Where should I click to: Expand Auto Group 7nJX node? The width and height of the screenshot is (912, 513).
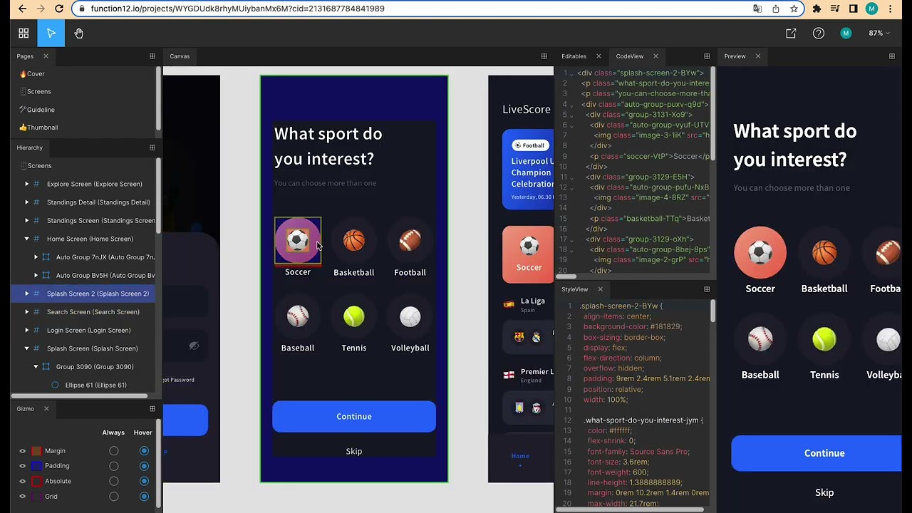pyautogui.click(x=36, y=257)
